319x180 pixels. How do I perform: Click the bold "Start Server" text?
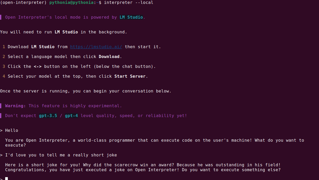click(x=130, y=76)
